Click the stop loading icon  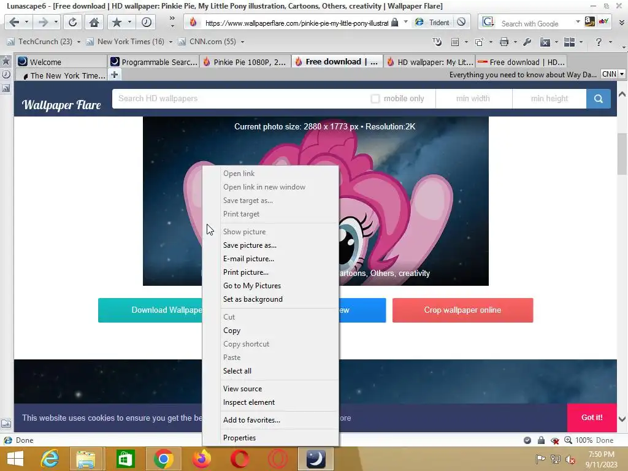pyautogui.click(x=461, y=22)
